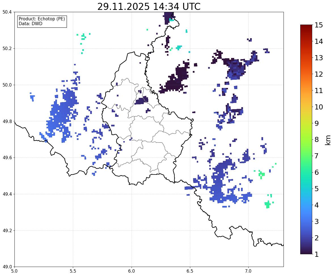The height and width of the screenshot is (276, 334).
Task: Click the plot title 29.11.2025 14:34 UTC
Action: 149,7
